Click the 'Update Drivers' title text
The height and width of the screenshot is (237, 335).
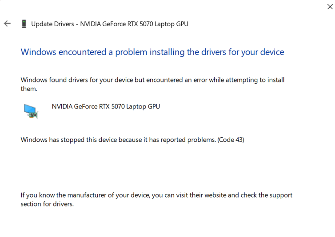click(52, 24)
